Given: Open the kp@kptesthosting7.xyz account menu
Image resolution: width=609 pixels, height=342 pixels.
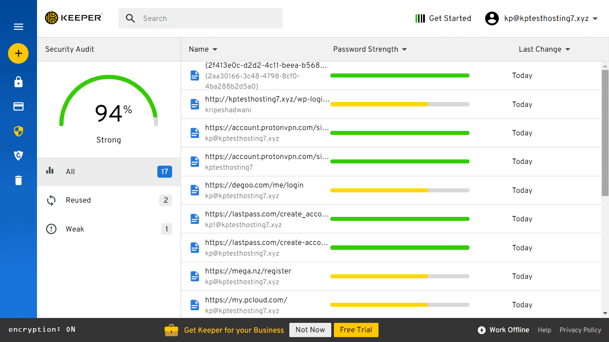Looking at the screenshot, I should point(541,18).
